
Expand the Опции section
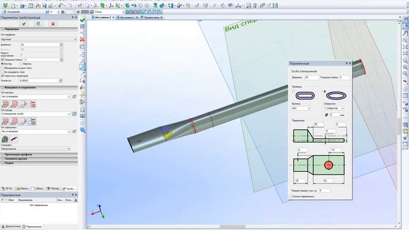point(38,163)
